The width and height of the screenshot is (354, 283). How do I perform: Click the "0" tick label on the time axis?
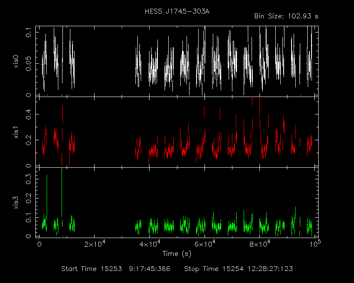click(x=39, y=245)
